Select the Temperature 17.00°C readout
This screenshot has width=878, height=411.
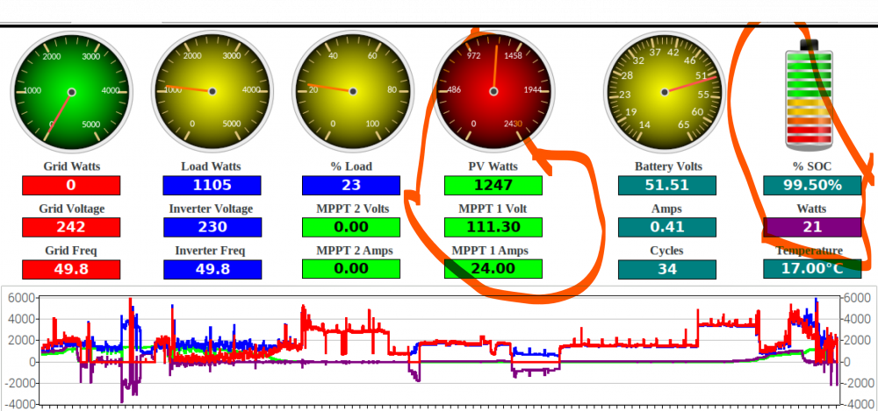pos(812,269)
